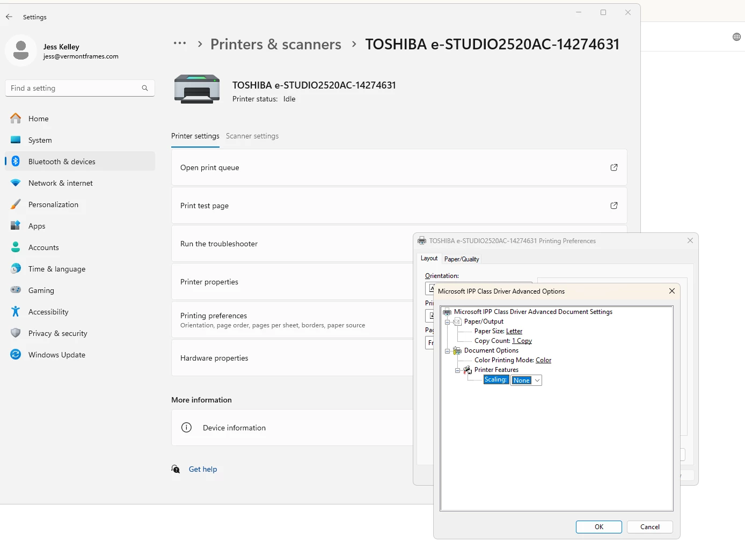The width and height of the screenshot is (745, 549).
Task: Click the Toshiba printer image
Action: click(197, 89)
